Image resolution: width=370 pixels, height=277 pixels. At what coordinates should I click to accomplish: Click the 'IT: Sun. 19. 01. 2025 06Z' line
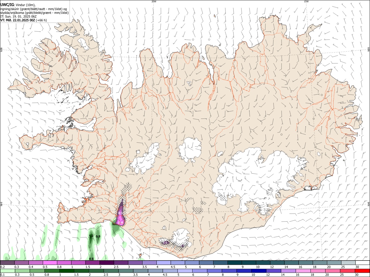click(18, 16)
